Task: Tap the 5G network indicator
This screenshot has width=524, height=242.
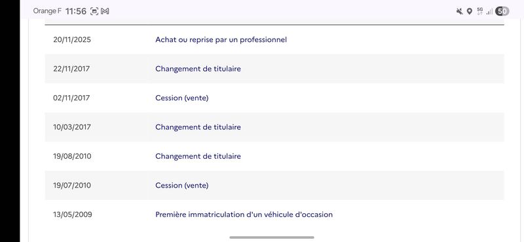Action: tap(480, 11)
